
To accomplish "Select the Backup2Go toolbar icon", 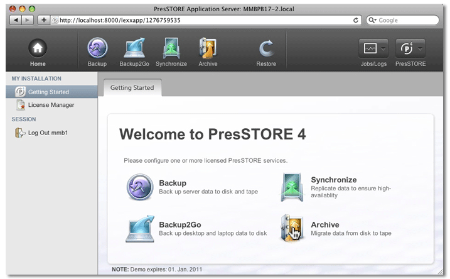I will click(x=135, y=48).
